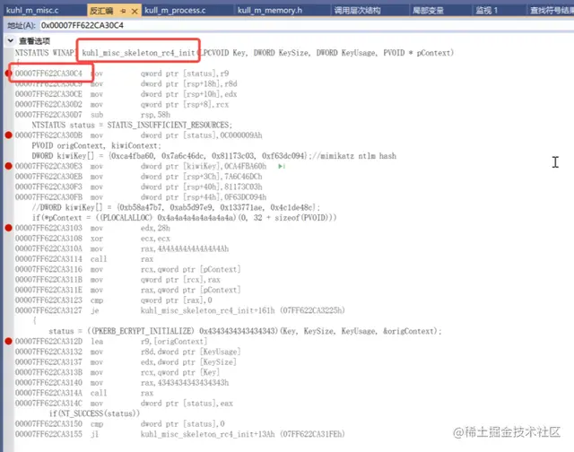Toggle breakpoint at address 00007FF622CA30E3
Screen dimensions: 574x452
(x=9, y=166)
